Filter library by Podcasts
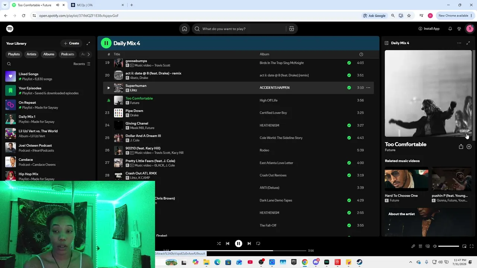This screenshot has height=268, width=477. coord(67,54)
